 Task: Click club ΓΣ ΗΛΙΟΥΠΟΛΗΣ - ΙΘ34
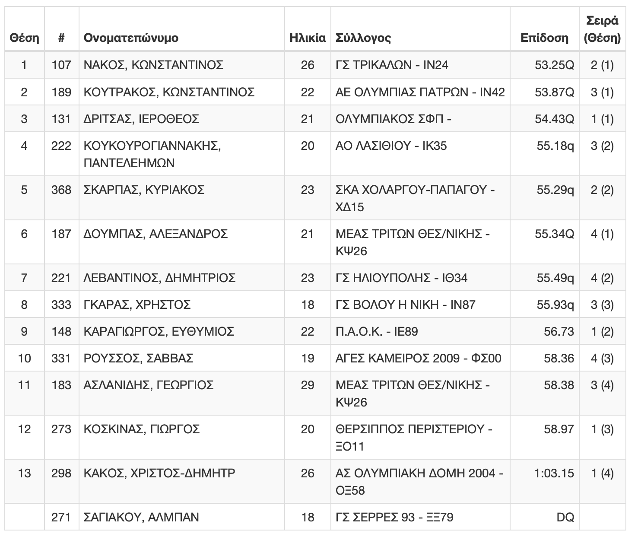[x=402, y=278]
